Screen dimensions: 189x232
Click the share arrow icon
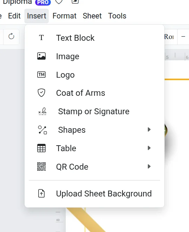click(x=75, y=1)
